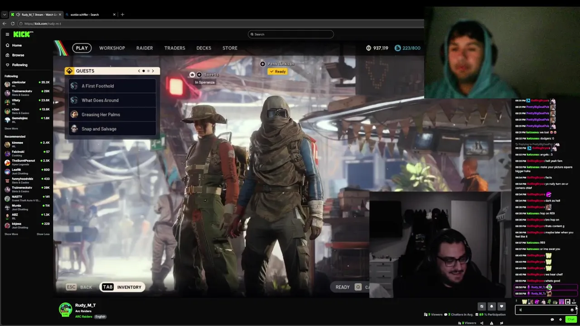
Task: Expand Recommended list with Show More
Action: coord(11,234)
